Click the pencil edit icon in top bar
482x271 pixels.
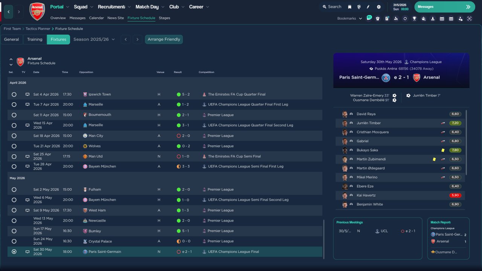pyautogui.click(x=368, y=7)
